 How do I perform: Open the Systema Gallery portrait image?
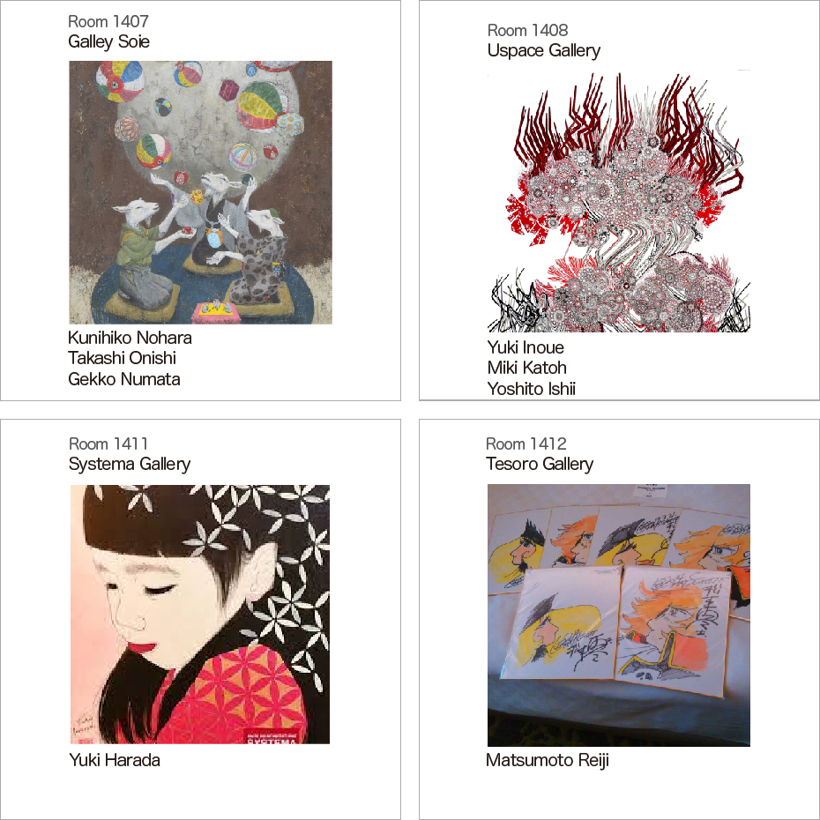[200, 615]
